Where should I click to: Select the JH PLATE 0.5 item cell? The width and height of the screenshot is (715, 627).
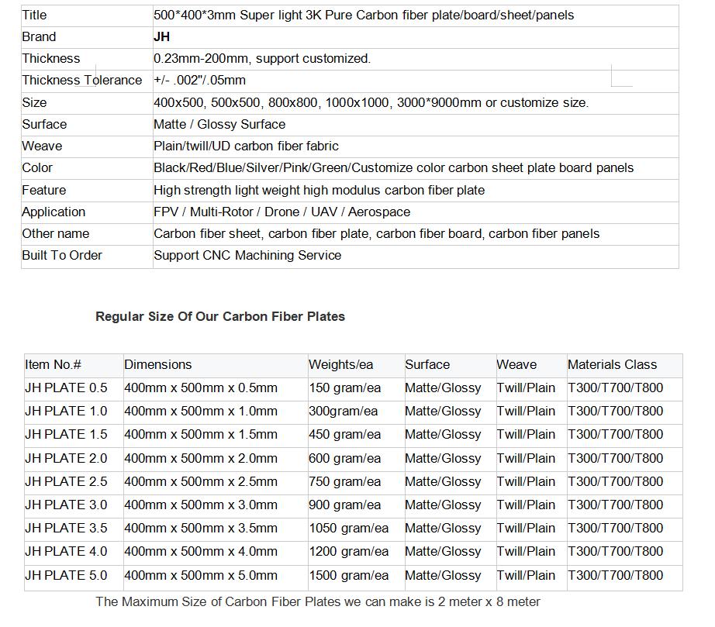coord(66,388)
